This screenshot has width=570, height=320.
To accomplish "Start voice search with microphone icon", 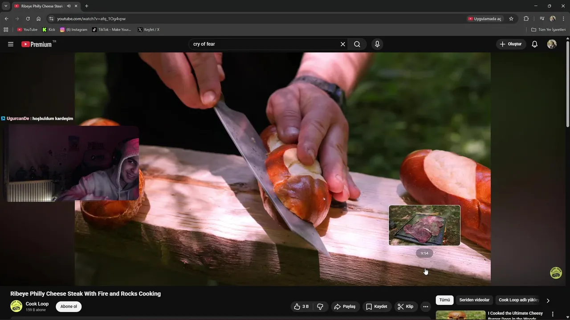I will point(377,44).
